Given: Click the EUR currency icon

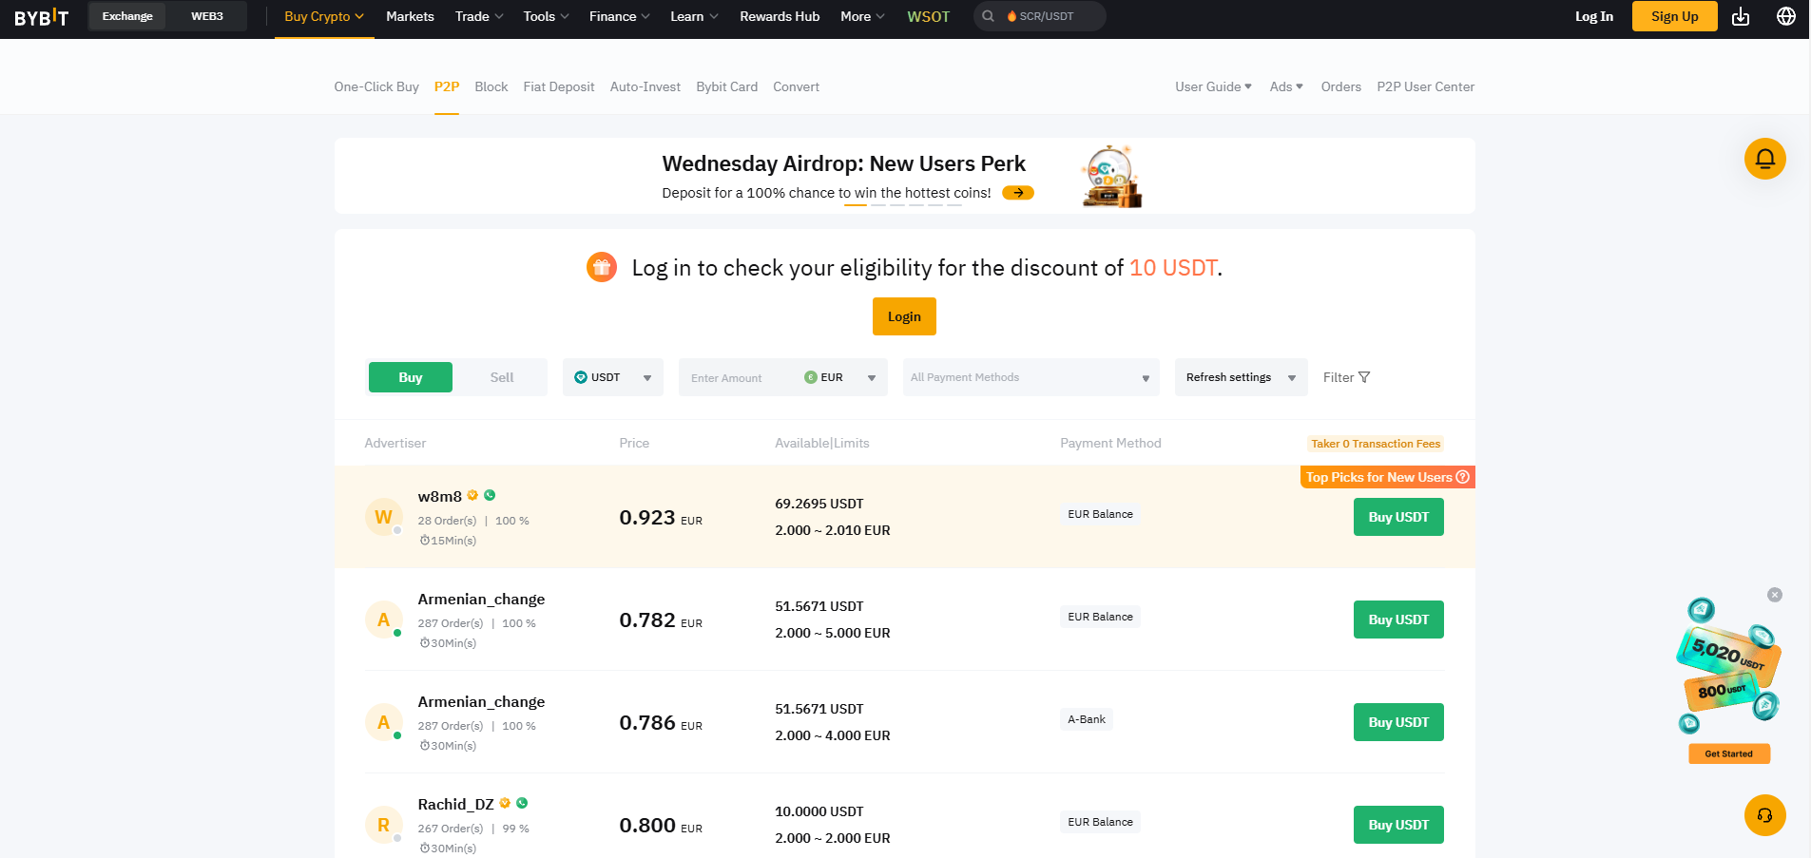Looking at the screenshot, I should tap(811, 377).
